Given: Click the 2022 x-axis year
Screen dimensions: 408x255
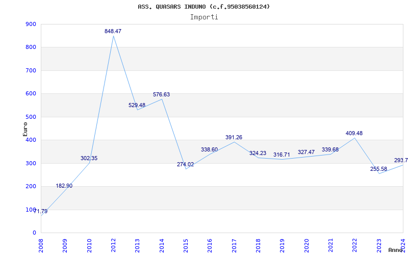Looking at the screenshot, I should click(x=354, y=245).
